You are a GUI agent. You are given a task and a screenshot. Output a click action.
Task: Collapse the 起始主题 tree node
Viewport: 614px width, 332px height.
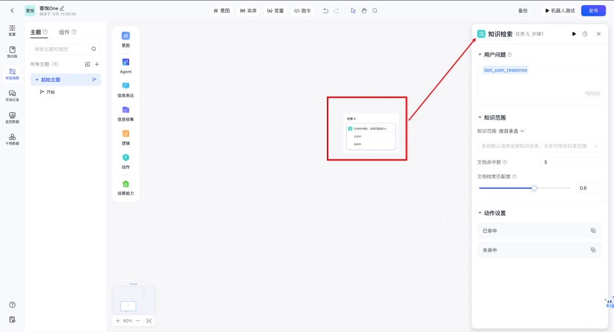[37, 79]
